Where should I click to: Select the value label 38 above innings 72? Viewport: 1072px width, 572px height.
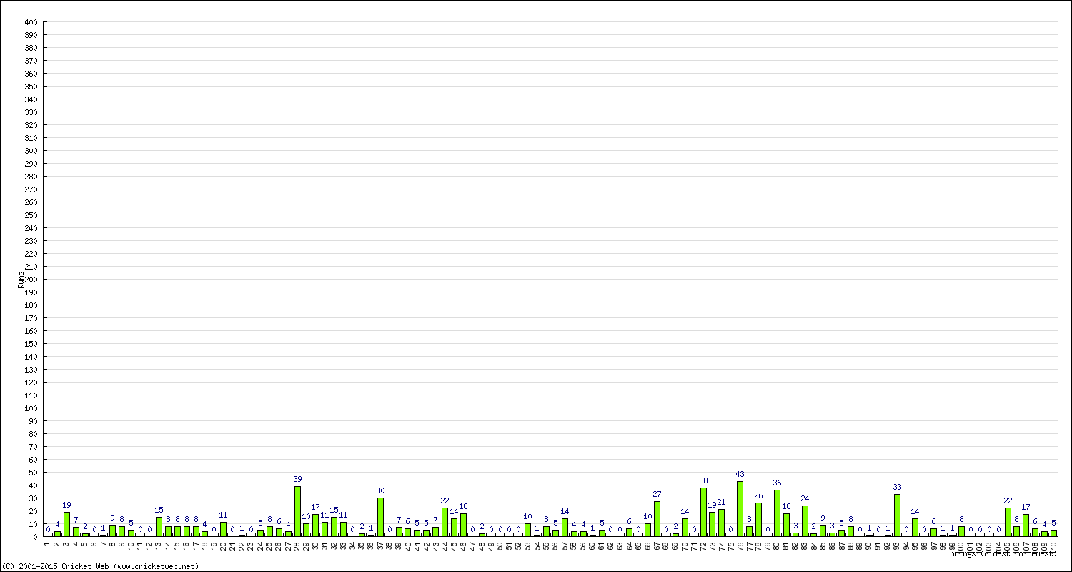703,480
